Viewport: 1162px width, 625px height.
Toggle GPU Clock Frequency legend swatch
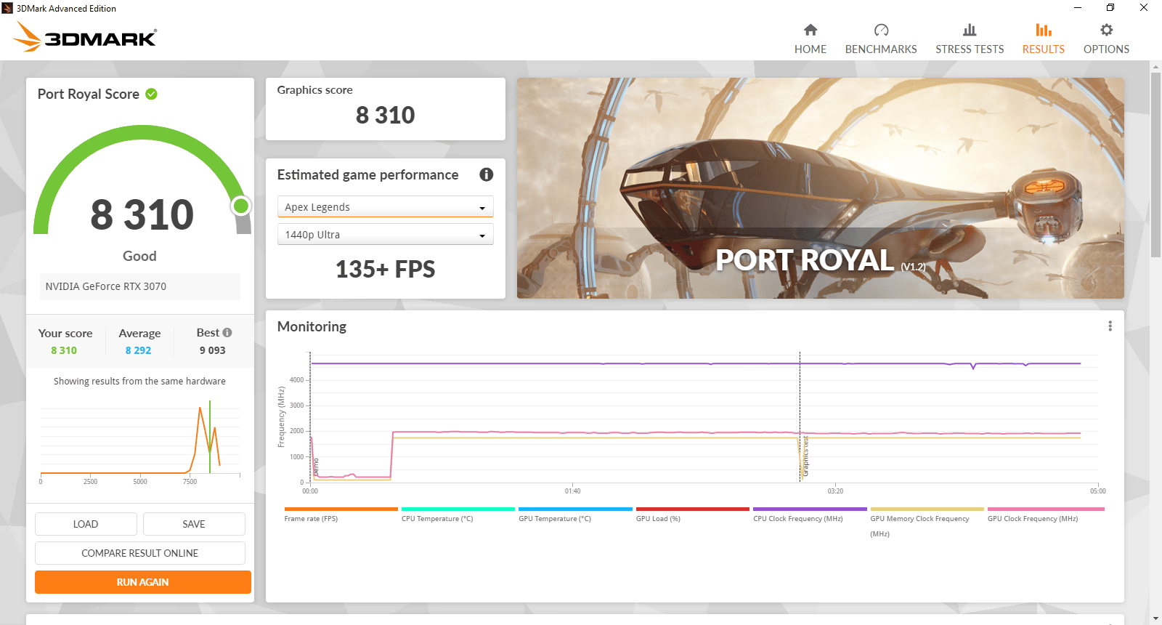(1046, 509)
